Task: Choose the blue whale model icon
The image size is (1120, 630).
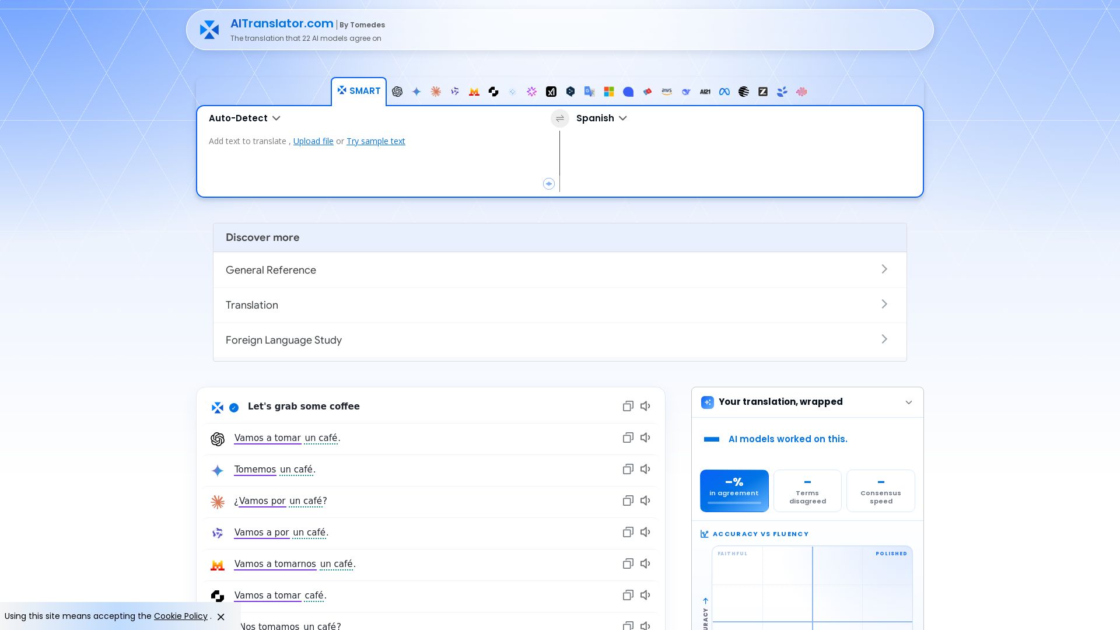Action: click(686, 92)
